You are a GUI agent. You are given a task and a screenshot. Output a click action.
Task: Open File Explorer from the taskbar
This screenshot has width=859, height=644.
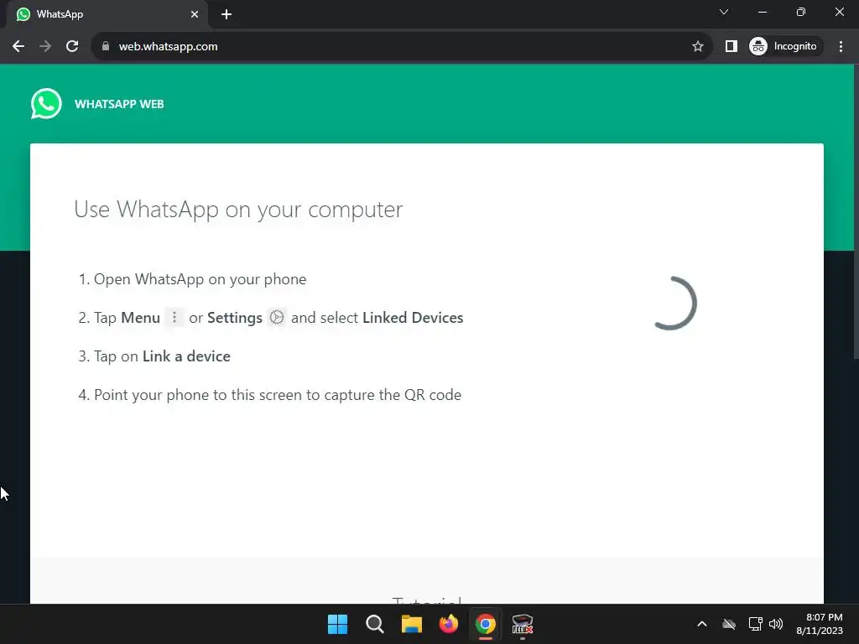pos(411,624)
